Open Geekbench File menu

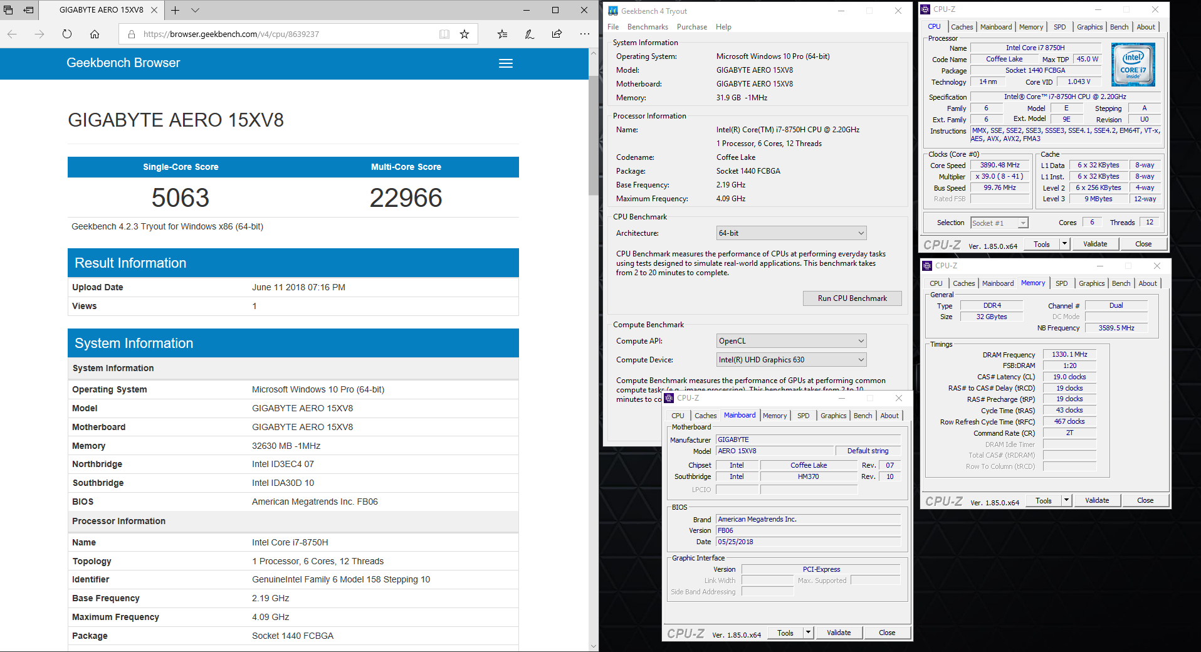pos(613,27)
